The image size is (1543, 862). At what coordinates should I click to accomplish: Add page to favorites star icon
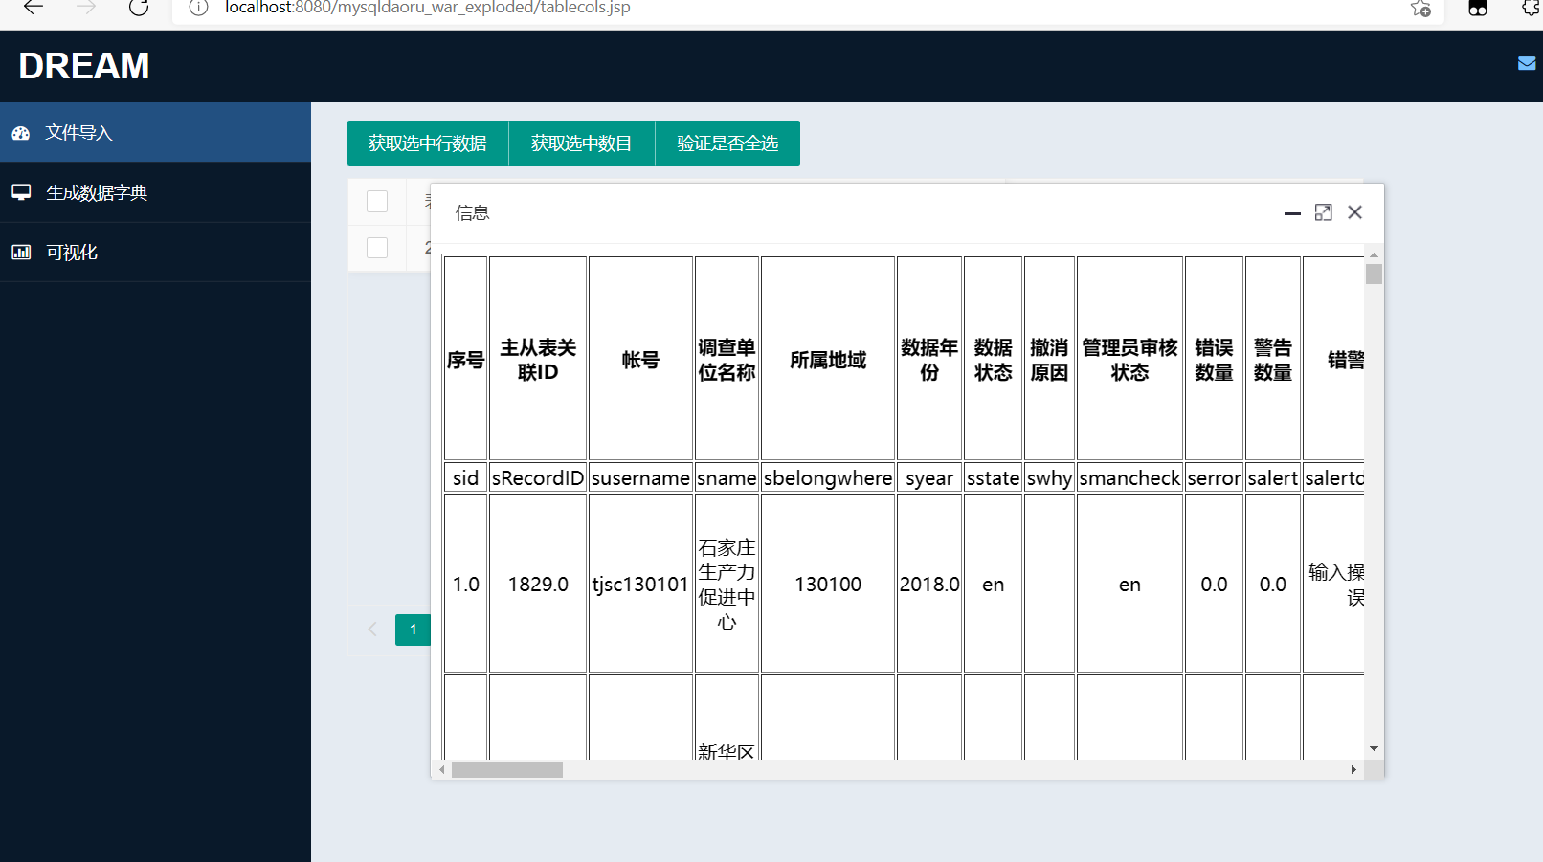pos(1420,9)
